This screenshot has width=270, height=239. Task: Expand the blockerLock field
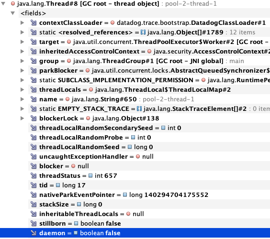tap(22, 118)
